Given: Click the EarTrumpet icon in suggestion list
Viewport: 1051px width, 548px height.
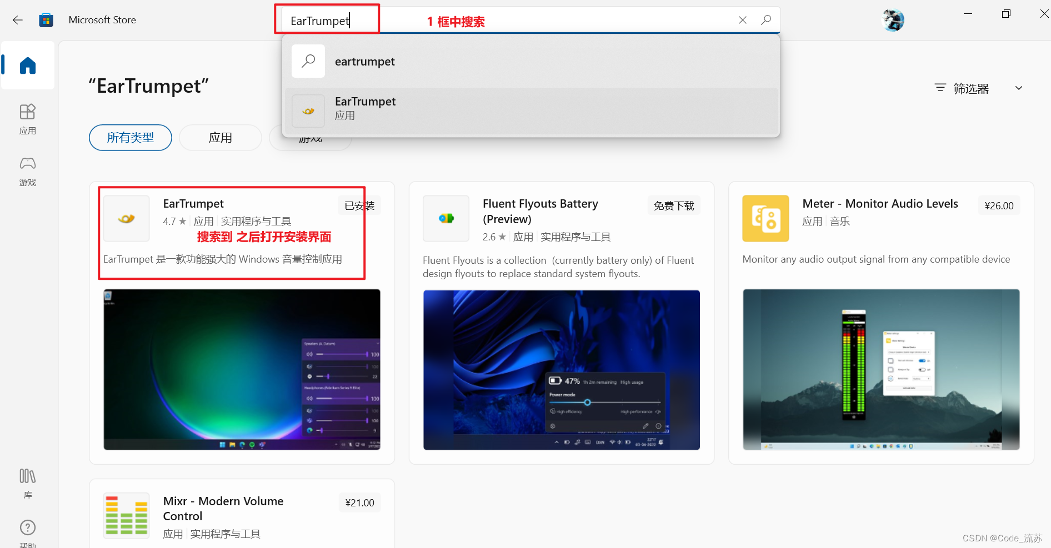Looking at the screenshot, I should [x=308, y=111].
